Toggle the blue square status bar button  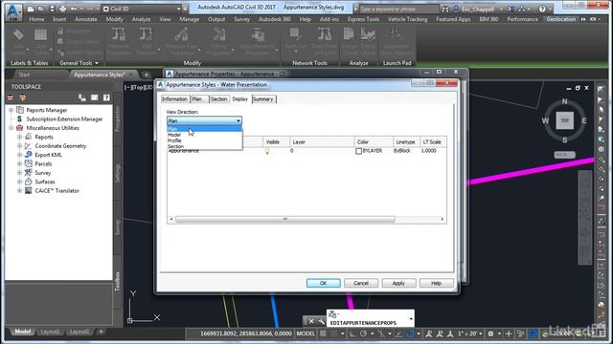(410, 333)
